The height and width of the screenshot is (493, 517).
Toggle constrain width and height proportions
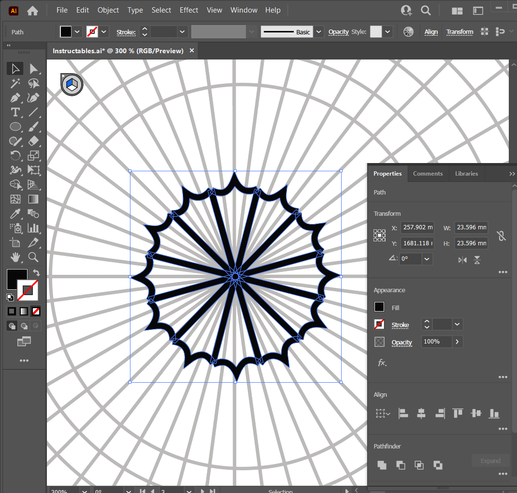[x=501, y=236]
